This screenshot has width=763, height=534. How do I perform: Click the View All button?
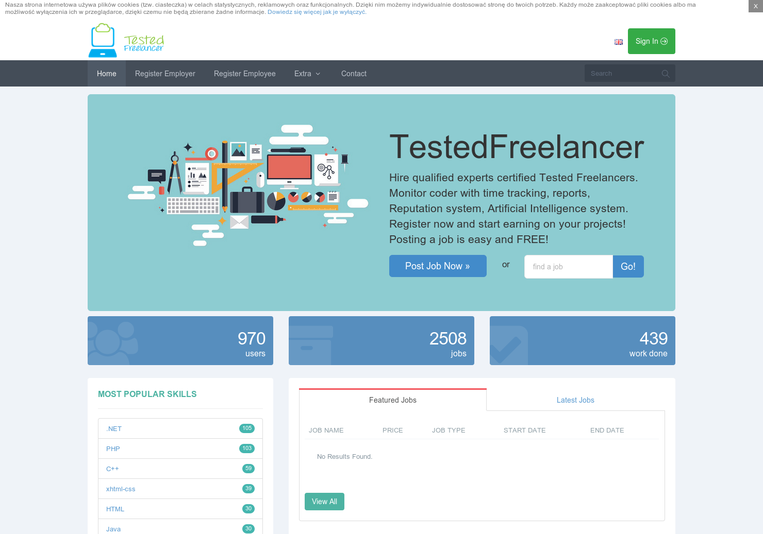[324, 501]
